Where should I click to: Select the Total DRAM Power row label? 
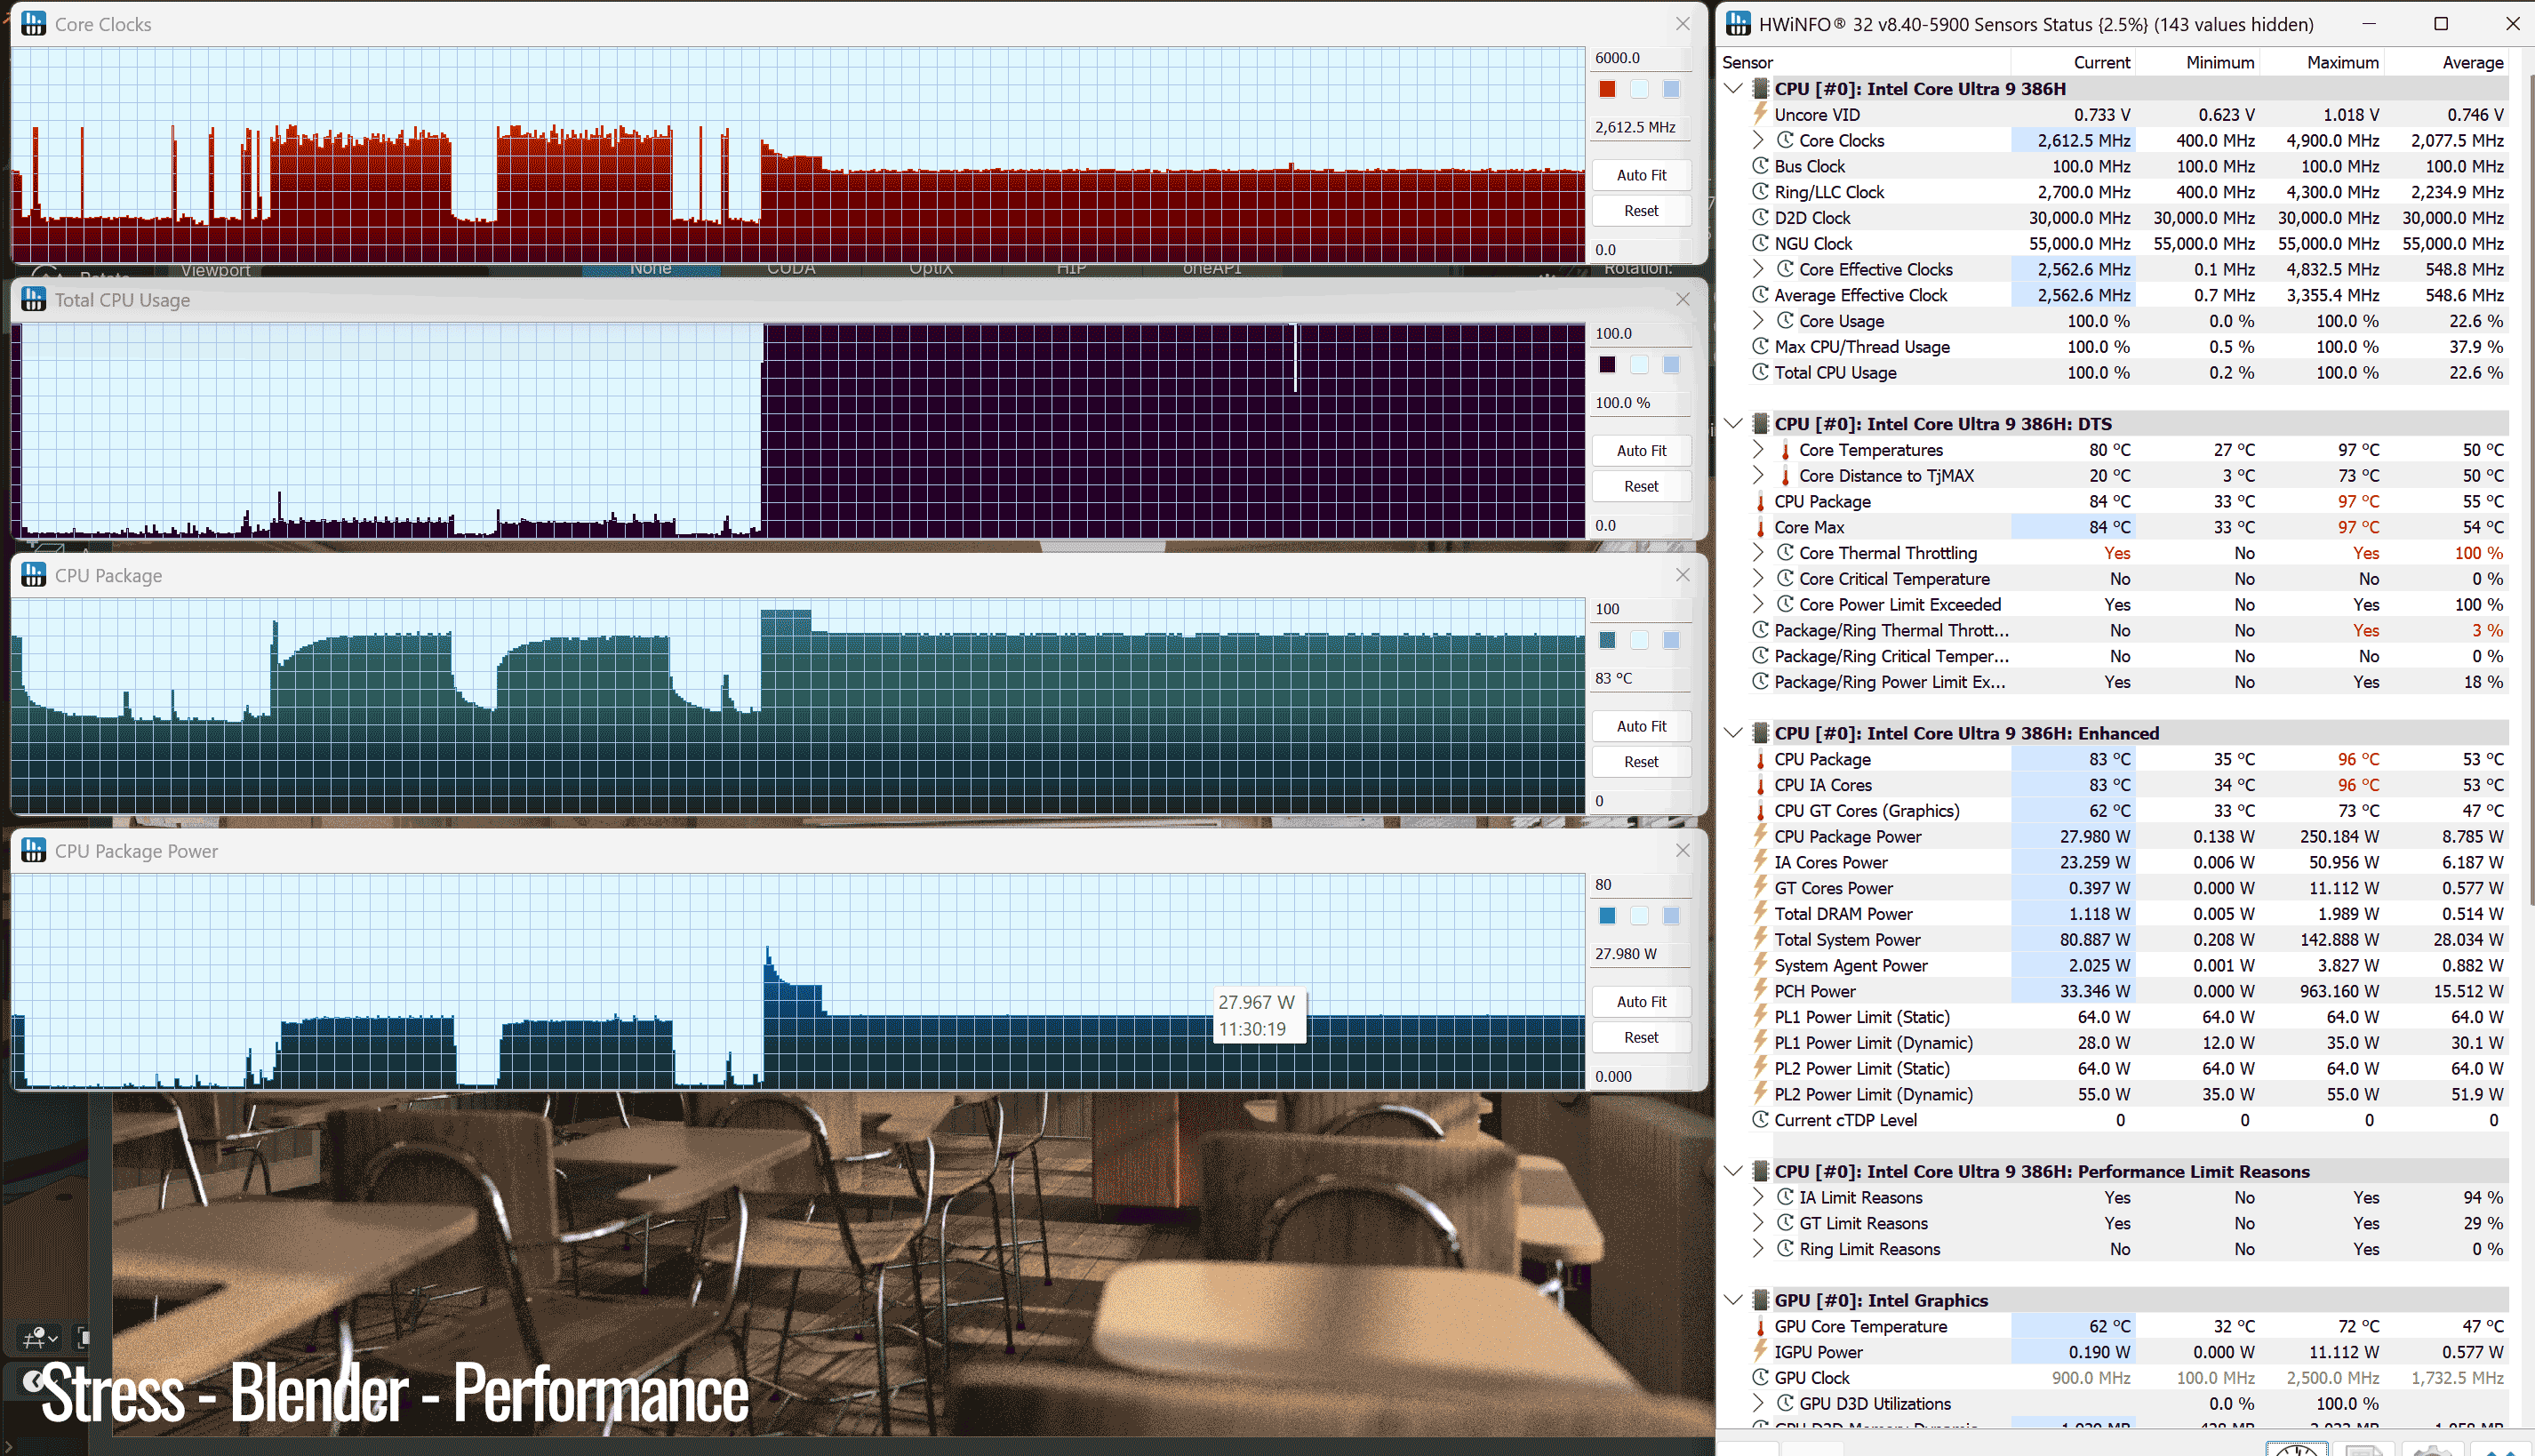point(1843,913)
